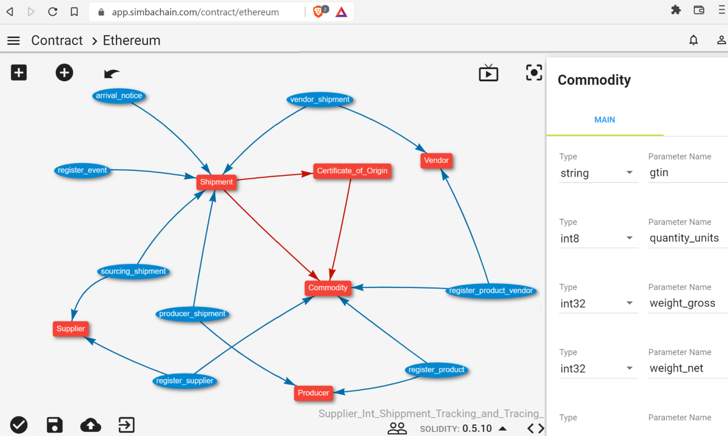The image size is (728, 436).
Task: Save the contract with the floppy disk icon
Action: coord(55,425)
